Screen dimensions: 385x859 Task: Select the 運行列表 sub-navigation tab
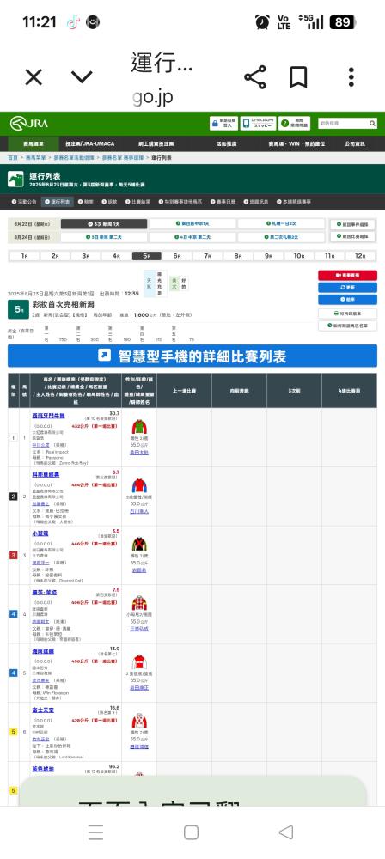coord(58,202)
